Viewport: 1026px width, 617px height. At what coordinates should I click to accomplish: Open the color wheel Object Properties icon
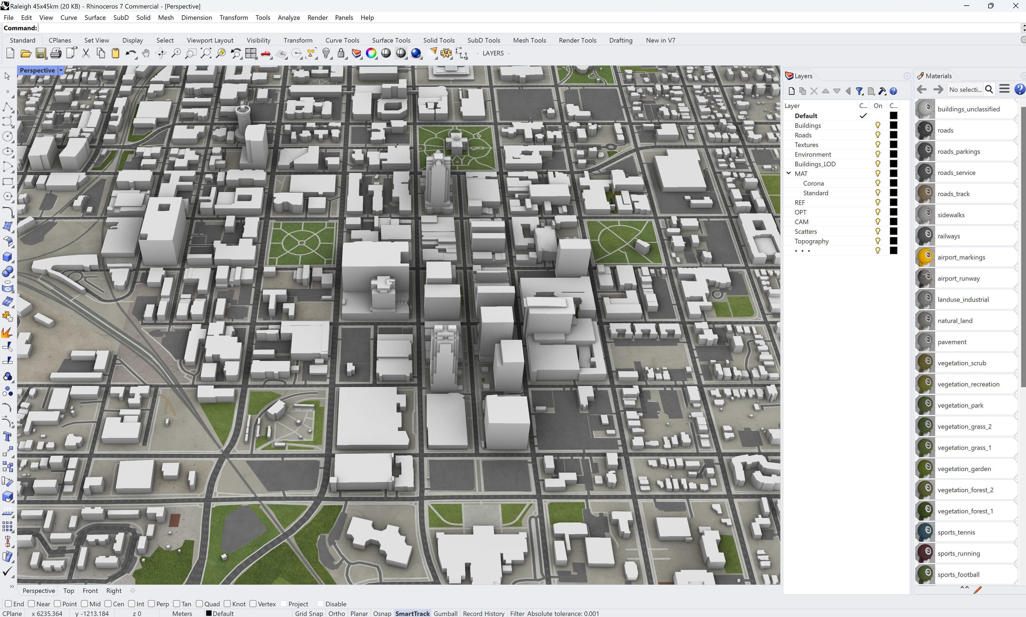tap(371, 53)
